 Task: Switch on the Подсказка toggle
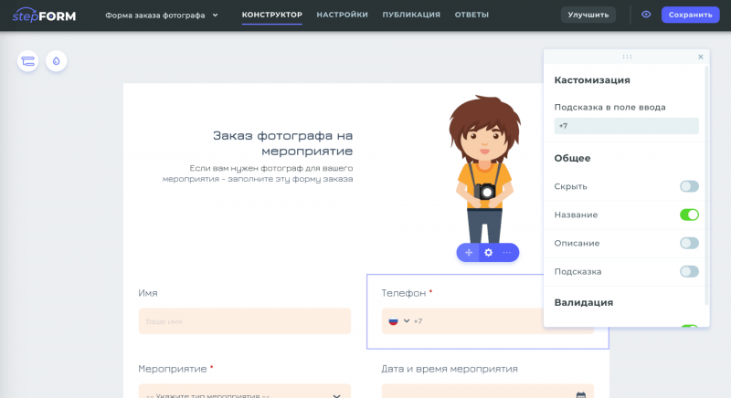689,271
